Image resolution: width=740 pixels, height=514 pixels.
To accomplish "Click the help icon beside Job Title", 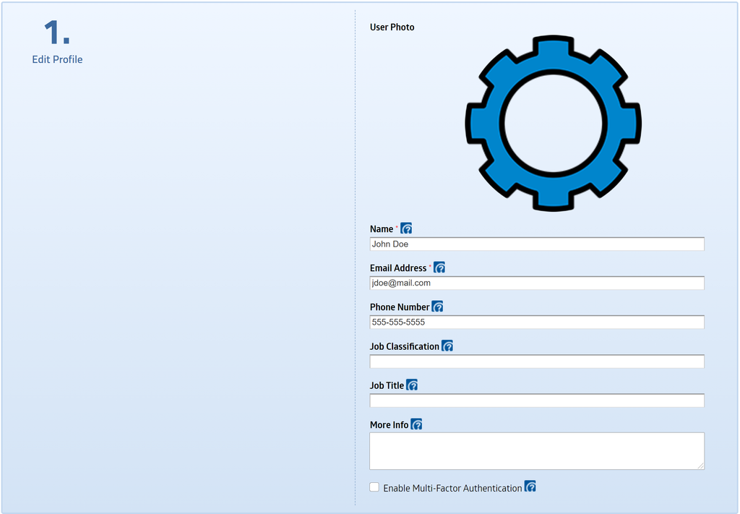I will click(412, 385).
